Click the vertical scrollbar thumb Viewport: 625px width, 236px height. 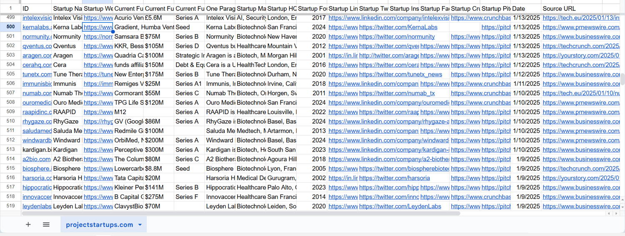coord(622,79)
